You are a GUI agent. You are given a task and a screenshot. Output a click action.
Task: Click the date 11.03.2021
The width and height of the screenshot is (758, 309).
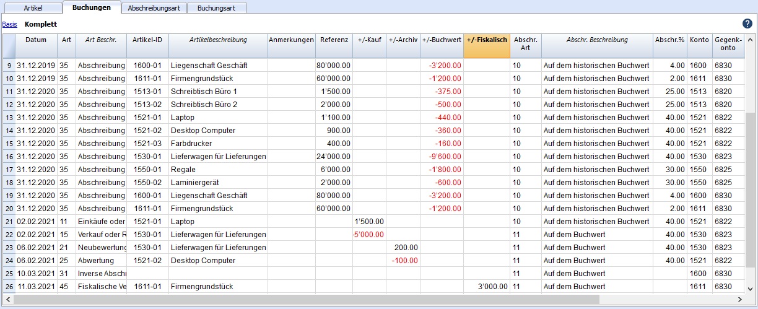coord(36,286)
